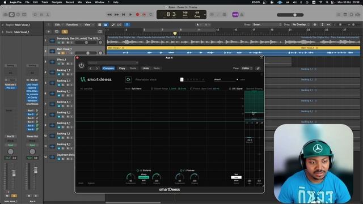The image size is (363, 204).
Task: Open the View menu in Tracks area
Action: tap(88, 25)
